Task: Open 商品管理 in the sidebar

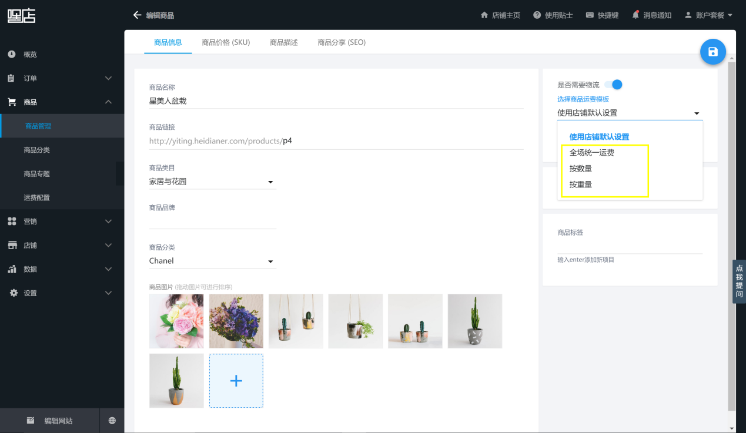Action: [x=62, y=126]
